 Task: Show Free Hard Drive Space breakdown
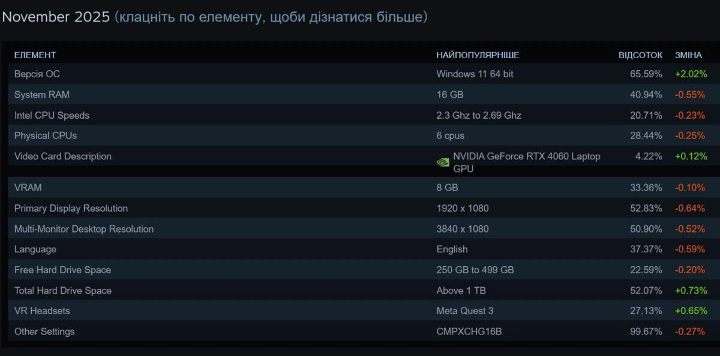point(62,270)
